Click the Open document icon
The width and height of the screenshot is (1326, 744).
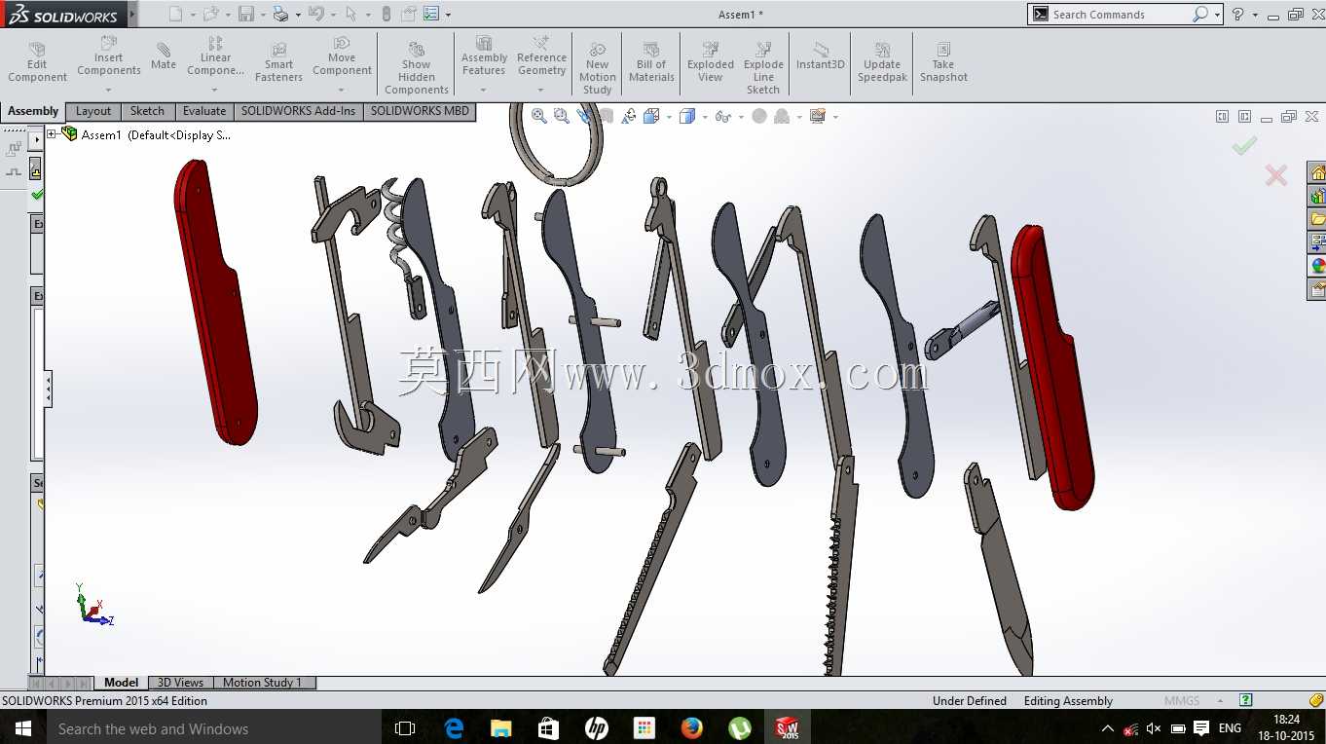(210, 14)
